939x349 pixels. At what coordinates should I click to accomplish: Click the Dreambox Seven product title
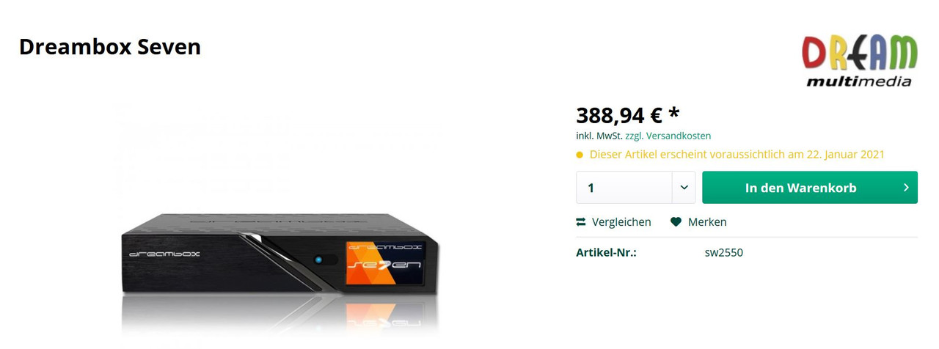pyautogui.click(x=110, y=47)
